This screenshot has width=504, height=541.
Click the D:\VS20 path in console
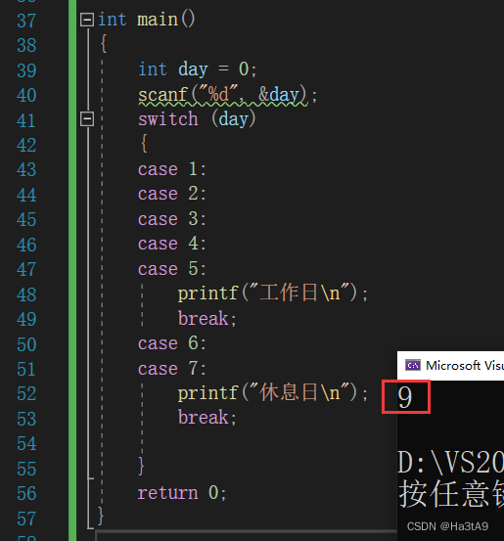[x=450, y=463]
